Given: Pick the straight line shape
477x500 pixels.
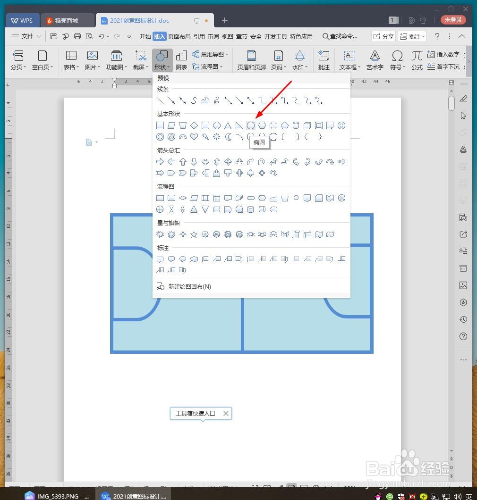Looking at the screenshot, I should tap(160, 101).
